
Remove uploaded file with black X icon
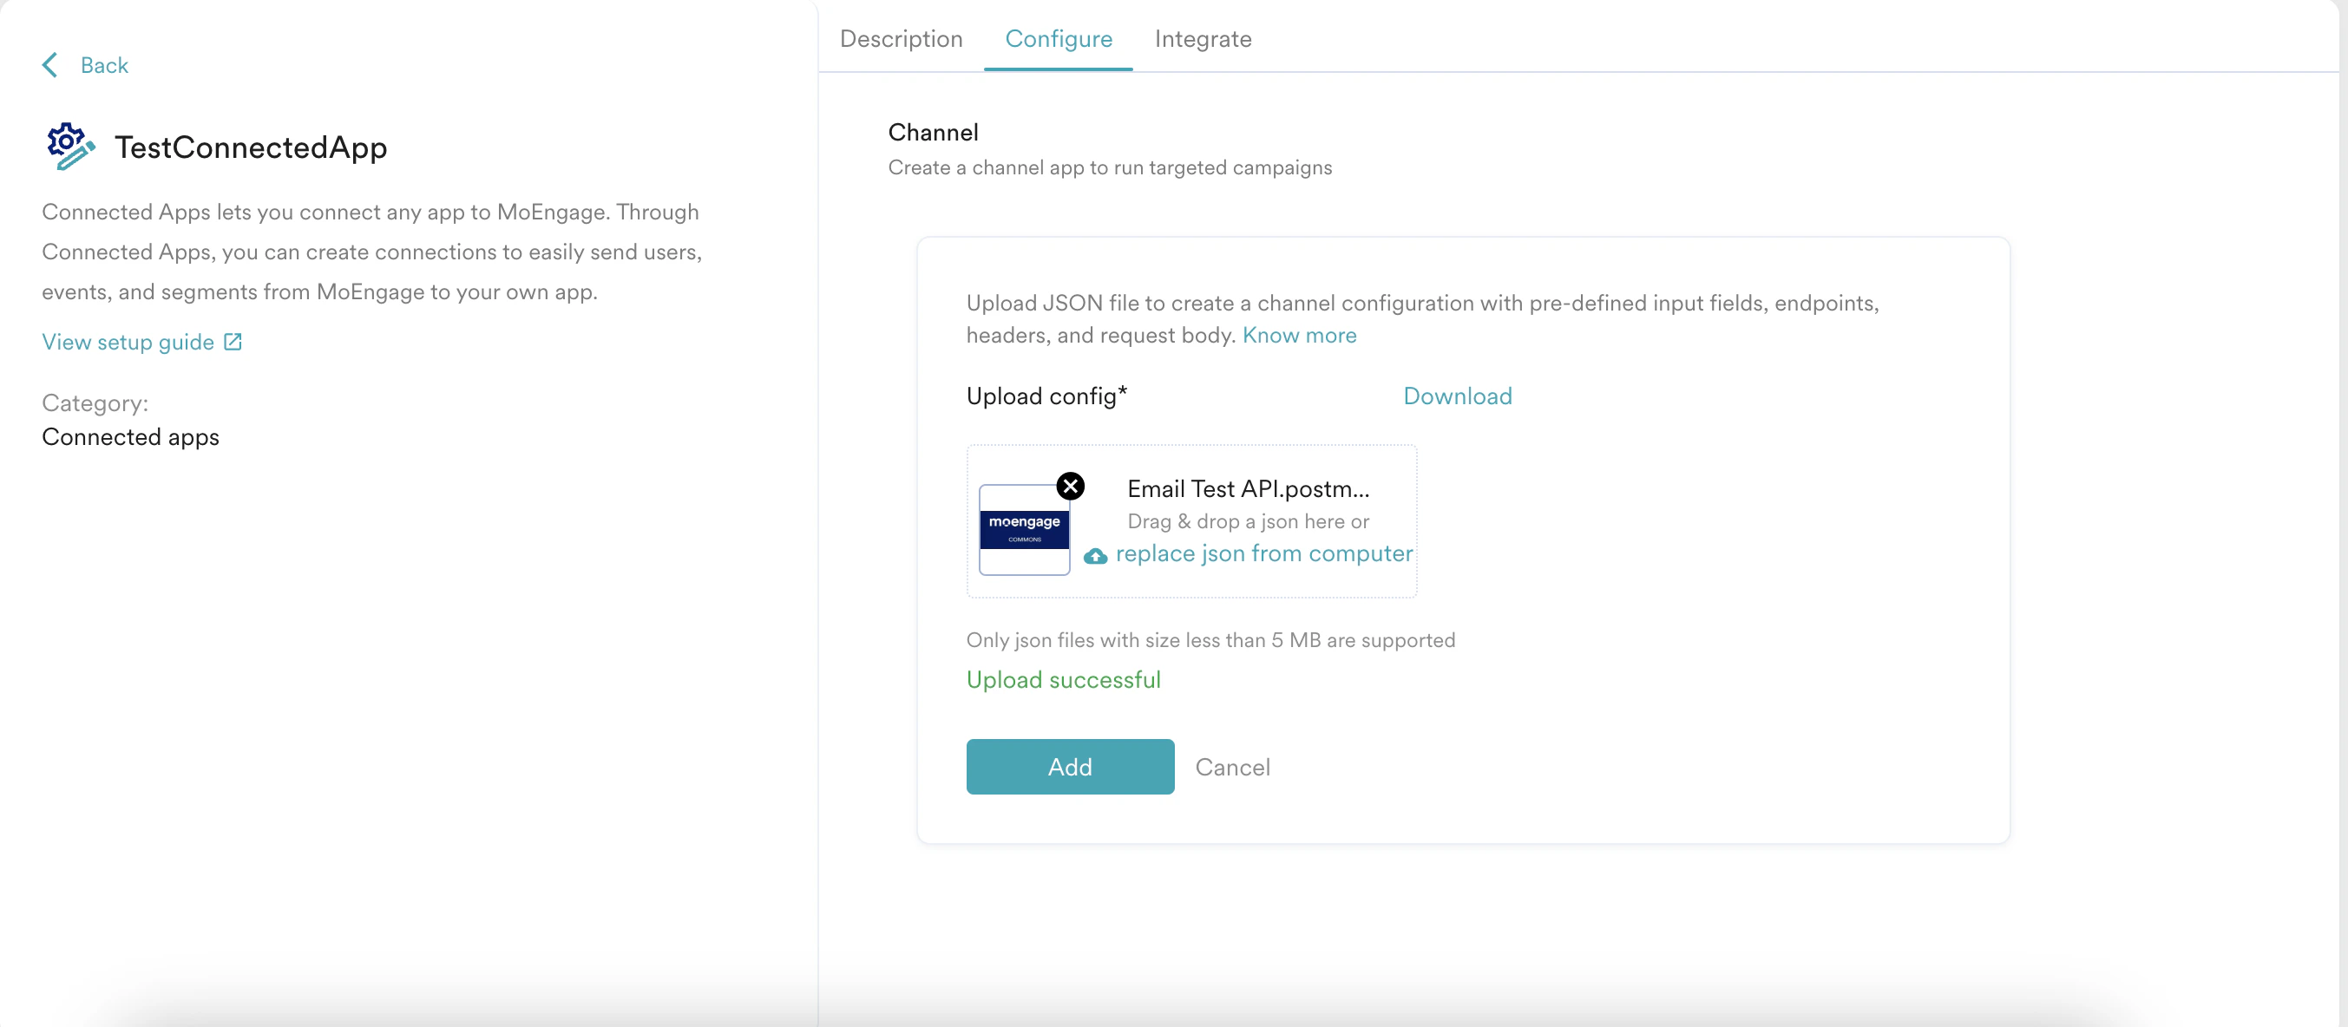click(x=1070, y=486)
